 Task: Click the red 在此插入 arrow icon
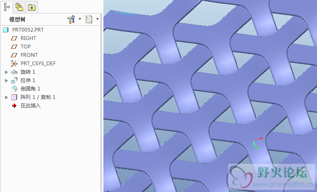click(x=14, y=106)
